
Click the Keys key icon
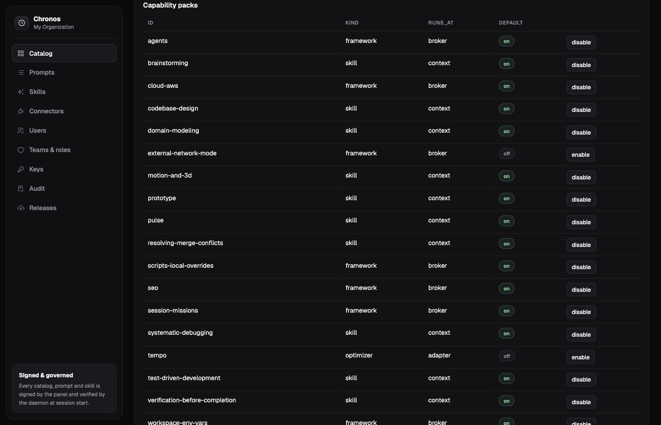click(x=21, y=169)
